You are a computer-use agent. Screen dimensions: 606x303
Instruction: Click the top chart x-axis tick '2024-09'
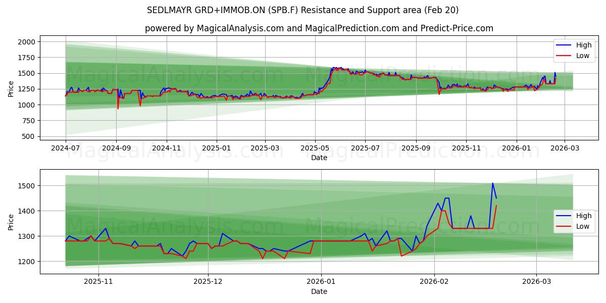pos(116,148)
